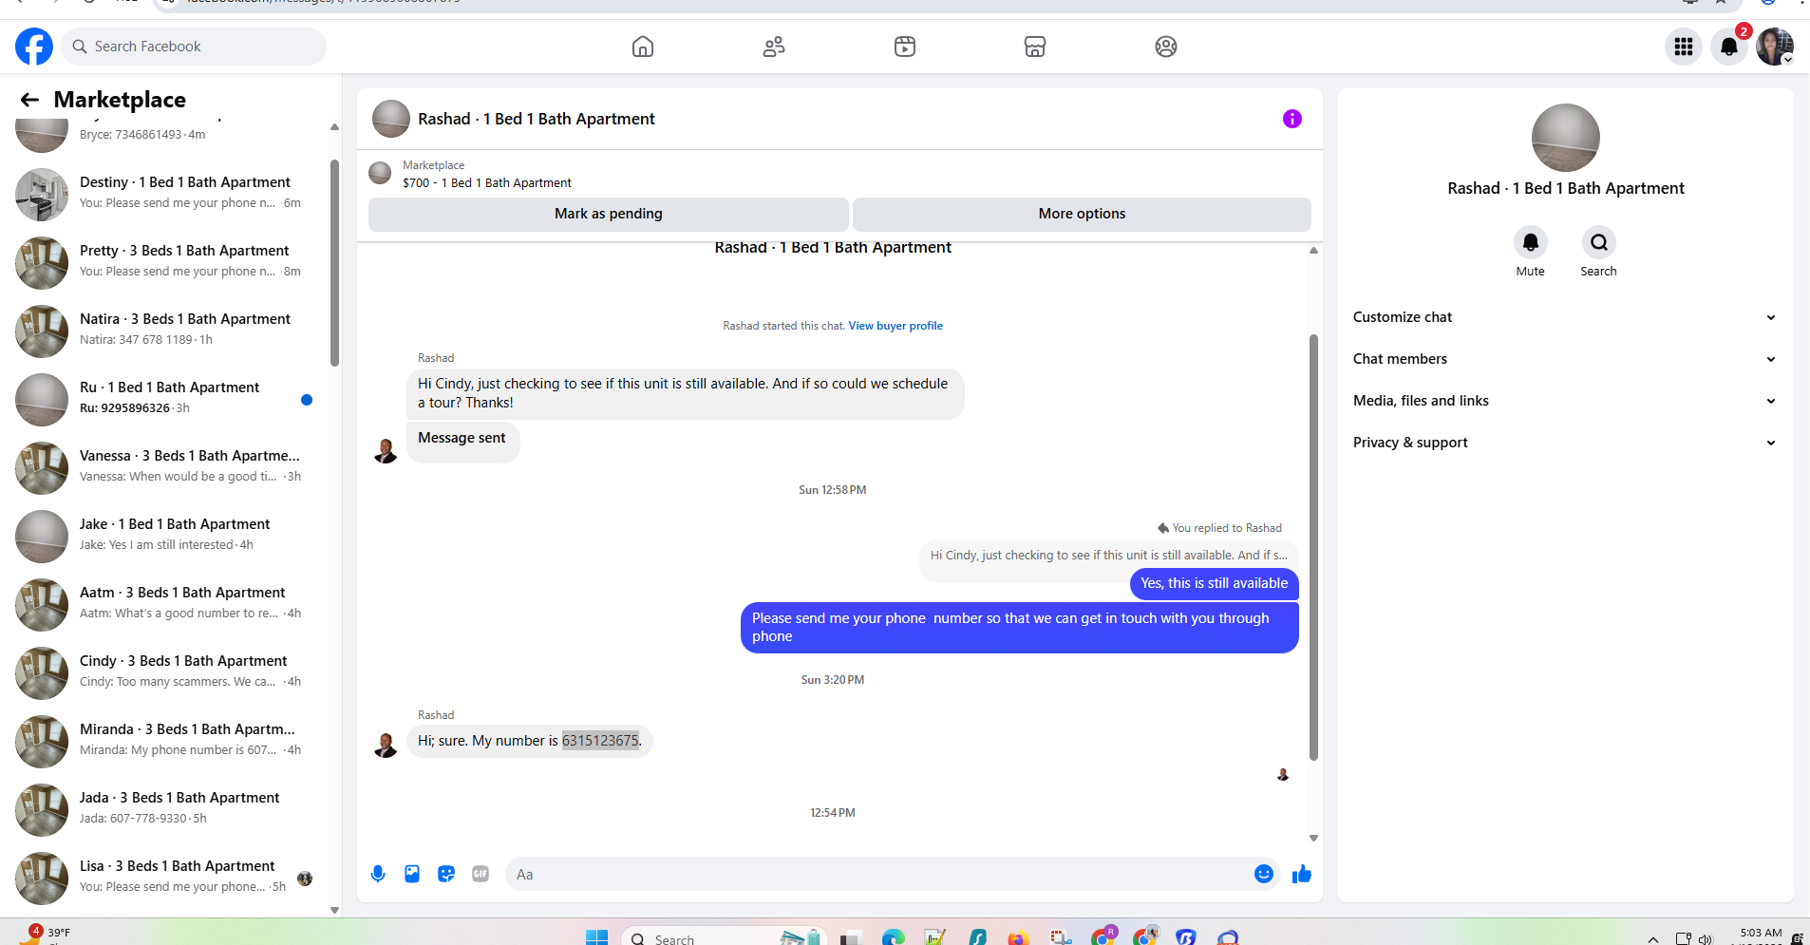Show hidden system tray icons chevron
Screen dimensions: 1810x945
click(1653, 938)
